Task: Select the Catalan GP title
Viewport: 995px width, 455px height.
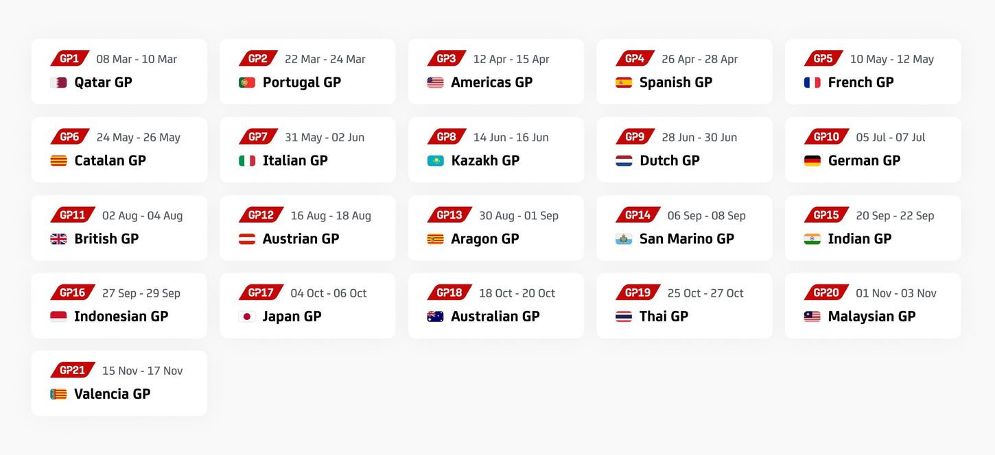Action: point(110,160)
